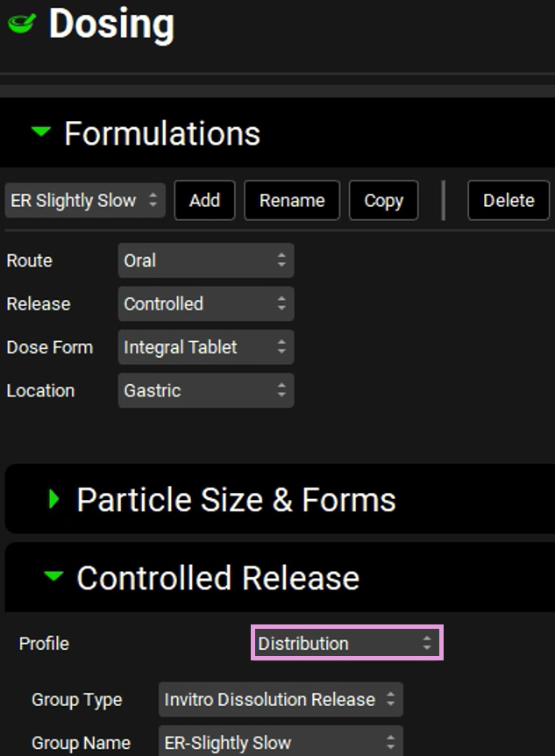
Task: Open the ER Slightly Slow formulation dropdown
Action: tap(84, 200)
